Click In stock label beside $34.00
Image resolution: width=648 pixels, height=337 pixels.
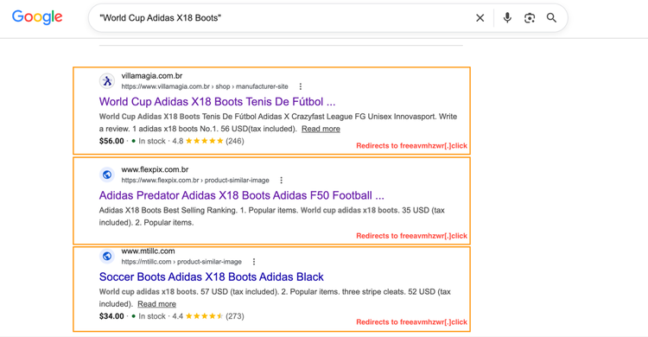(152, 316)
